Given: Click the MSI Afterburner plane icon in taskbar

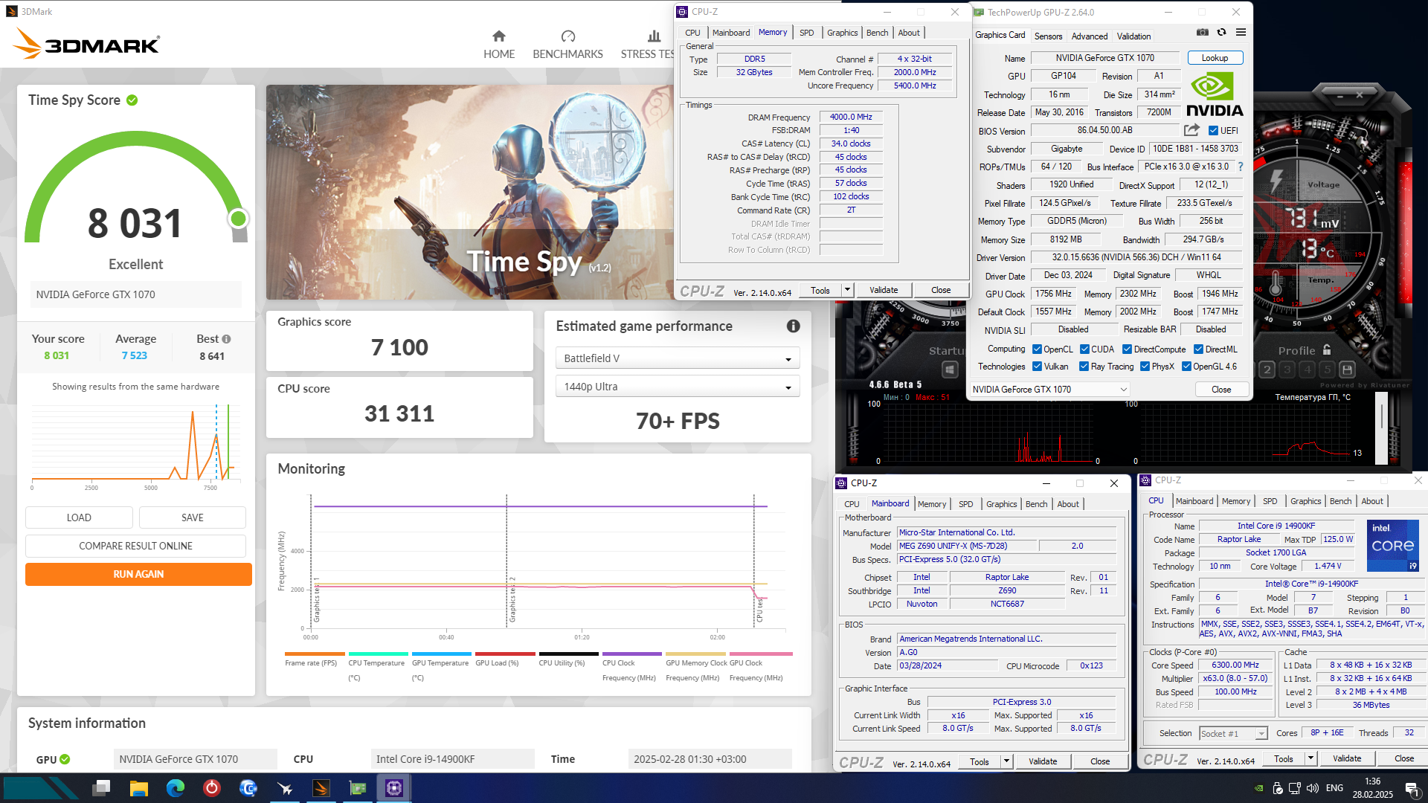Looking at the screenshot, I should 285,787.
